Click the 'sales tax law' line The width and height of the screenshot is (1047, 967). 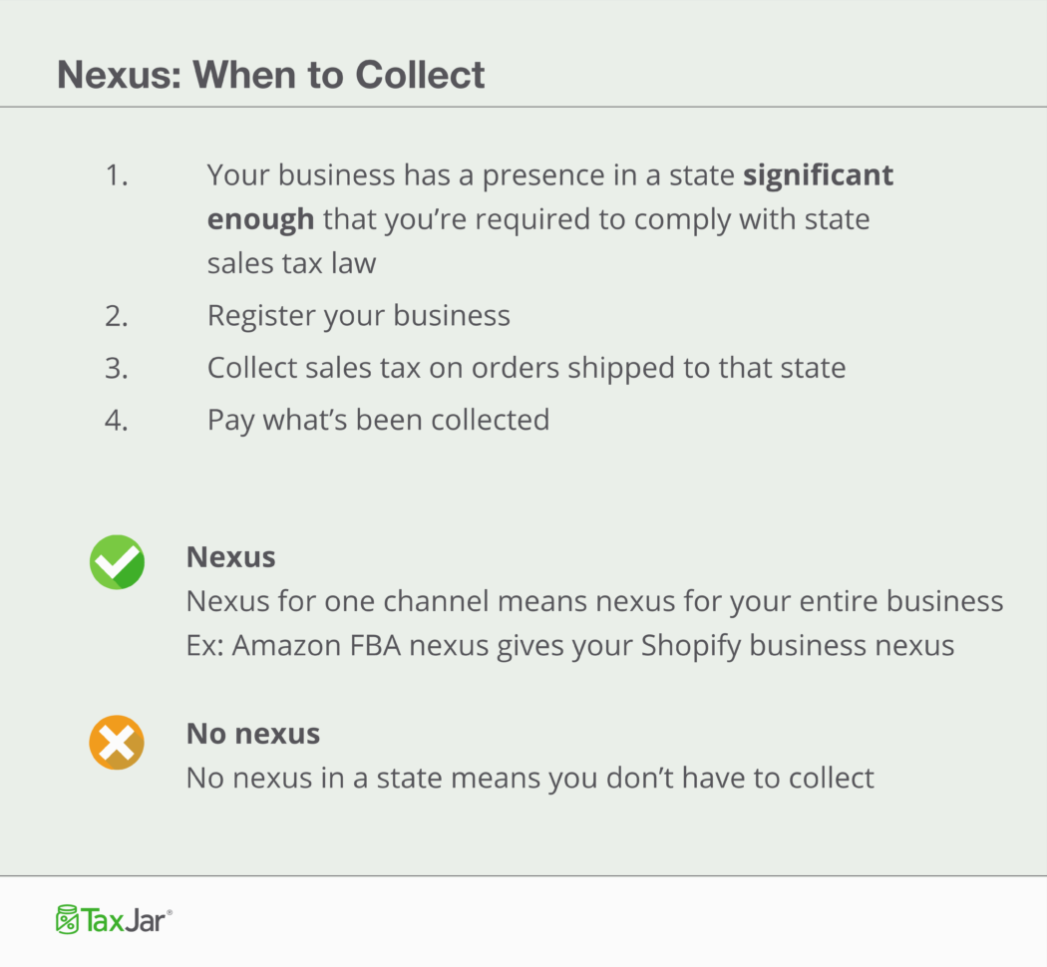point(291,263)
